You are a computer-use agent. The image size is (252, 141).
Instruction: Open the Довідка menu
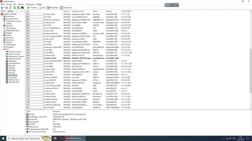click(x=39, y=4)
